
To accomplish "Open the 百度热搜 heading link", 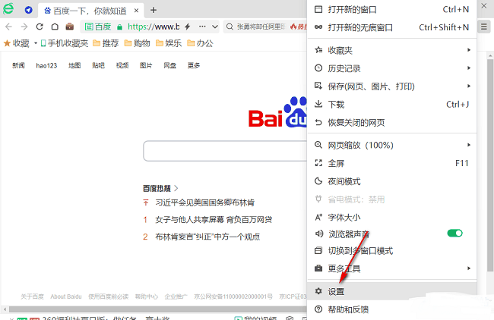I will [x=160, y=188].
